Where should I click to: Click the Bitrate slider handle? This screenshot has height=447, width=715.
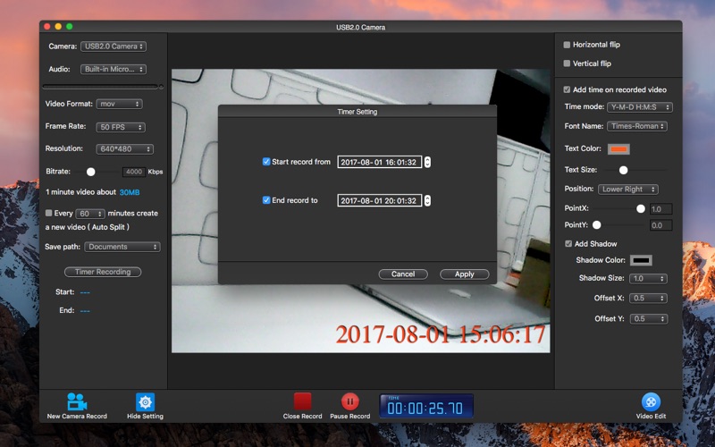[x=91, y=172]
